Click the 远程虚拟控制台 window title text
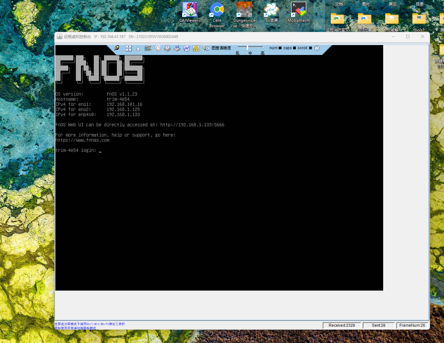 (77, 37)
